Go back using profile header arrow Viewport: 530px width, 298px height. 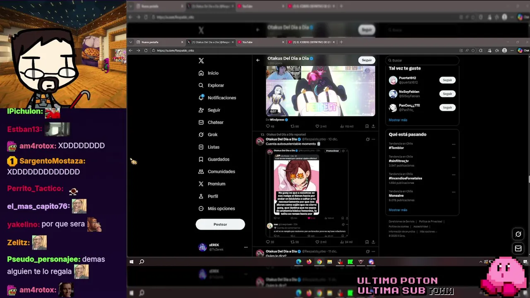coord(258,60)
